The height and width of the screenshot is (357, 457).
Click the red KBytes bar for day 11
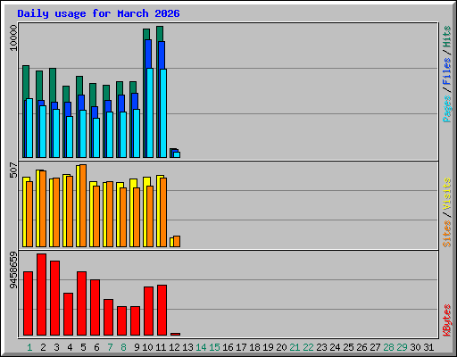[162, 311]
